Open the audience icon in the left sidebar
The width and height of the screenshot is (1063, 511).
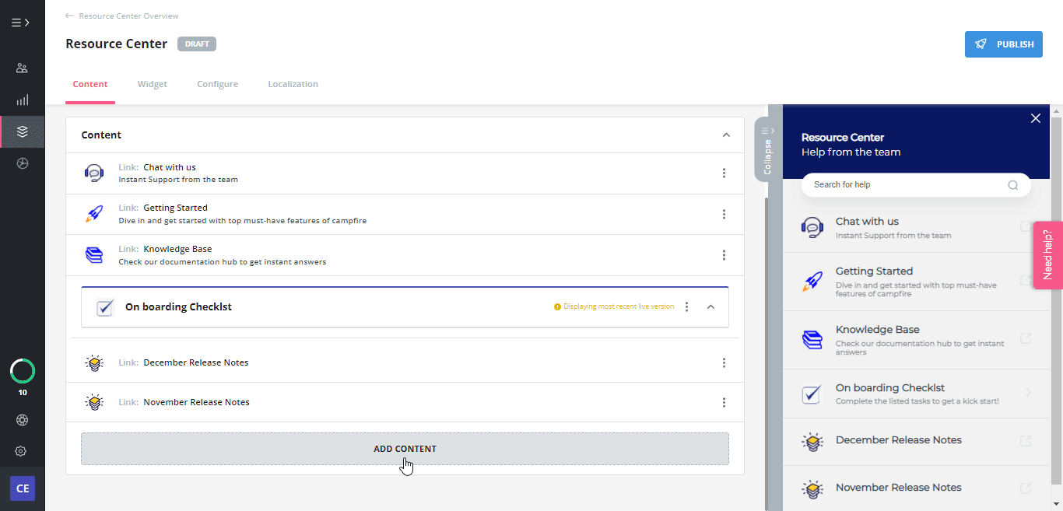[22, 68]
